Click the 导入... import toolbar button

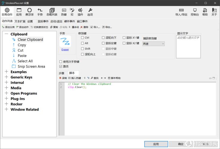(95, 27)
